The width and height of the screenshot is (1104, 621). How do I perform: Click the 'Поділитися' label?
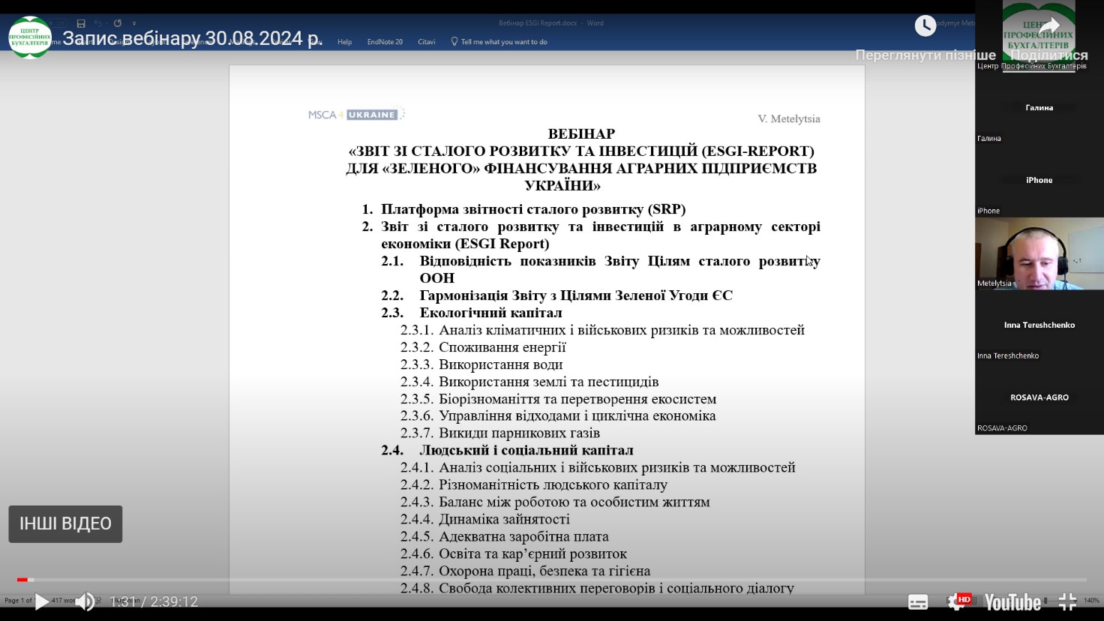tap(1049, 55)
